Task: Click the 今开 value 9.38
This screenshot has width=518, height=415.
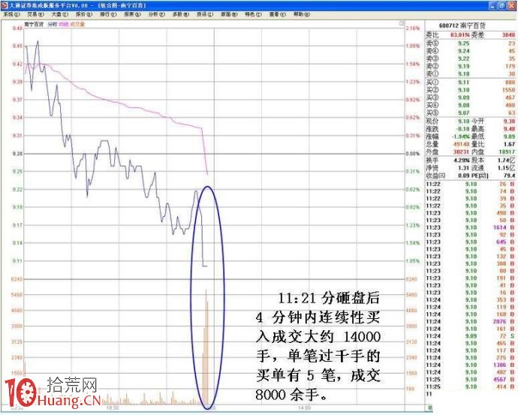Action: click(x=509, y=121)
